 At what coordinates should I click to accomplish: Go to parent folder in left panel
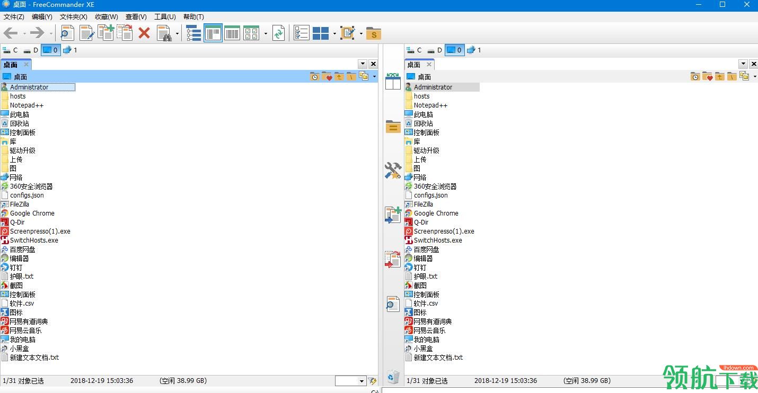click(339, 77)
